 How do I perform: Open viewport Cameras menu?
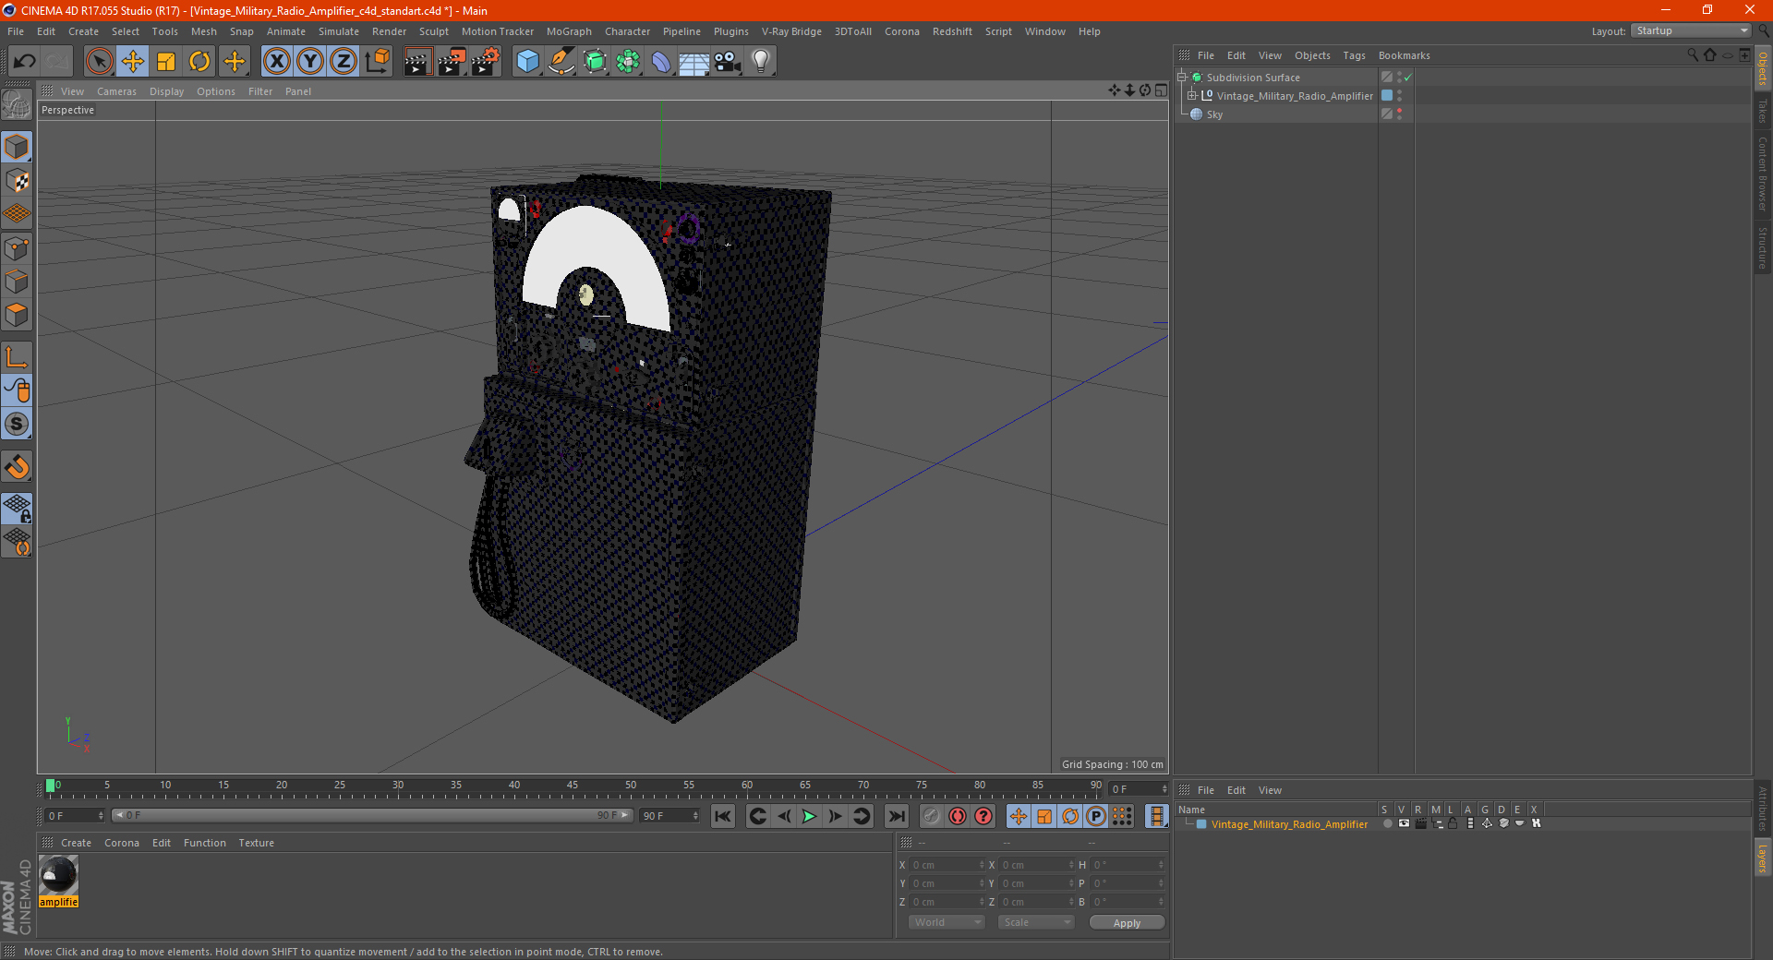(x=116, y=91)
